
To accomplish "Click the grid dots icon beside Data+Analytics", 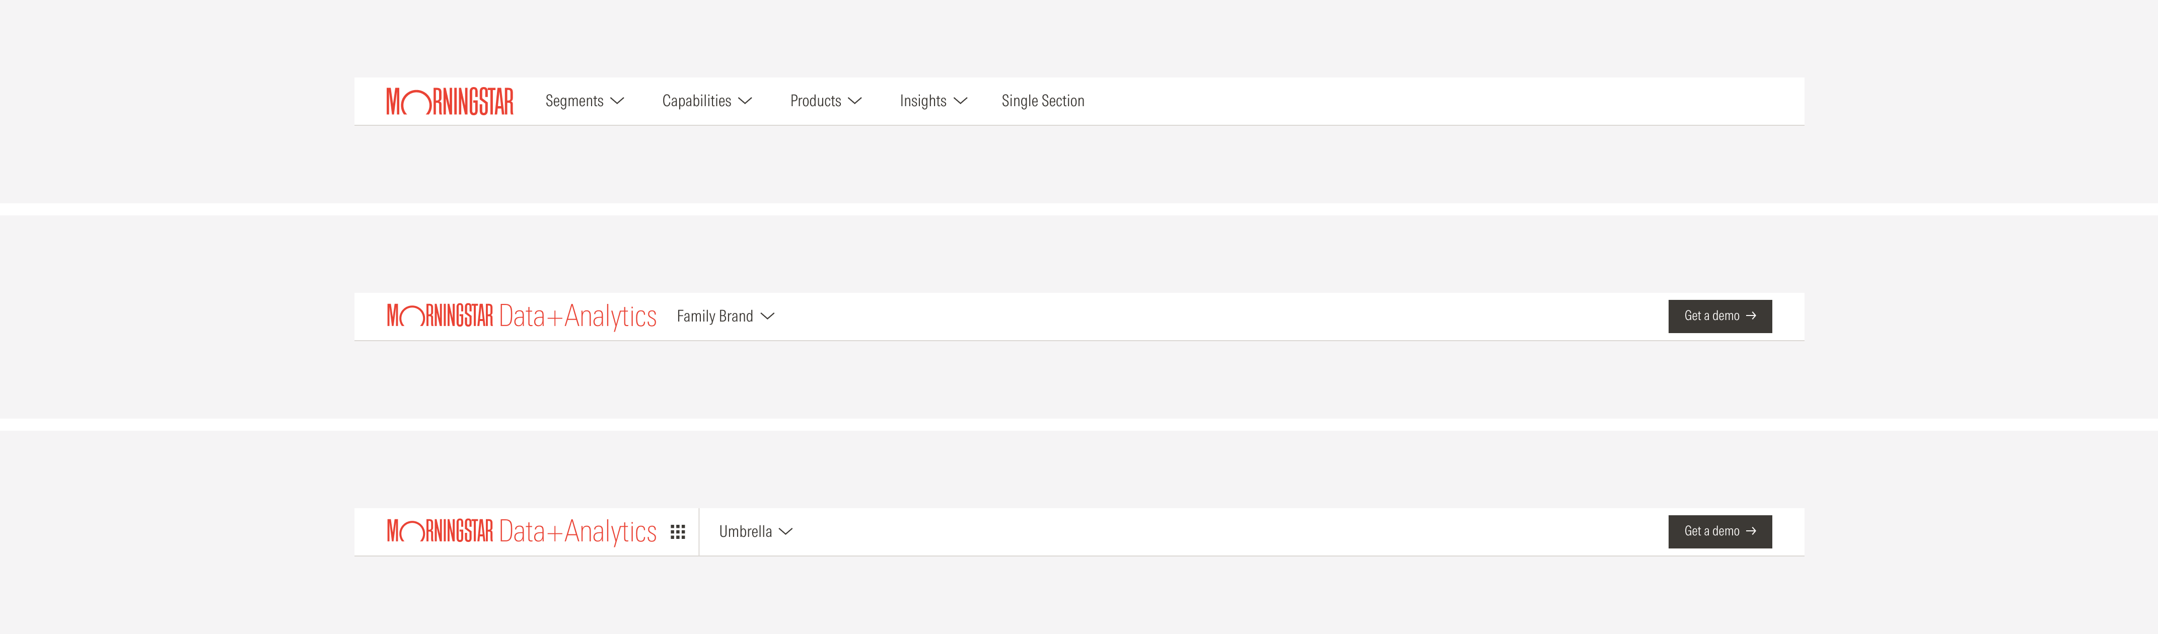I will click(x=679, y=531).
